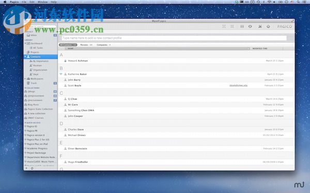Open John Cooper contact
The height and width of the screenshot is (193, 310).
(x=75, y=116)
